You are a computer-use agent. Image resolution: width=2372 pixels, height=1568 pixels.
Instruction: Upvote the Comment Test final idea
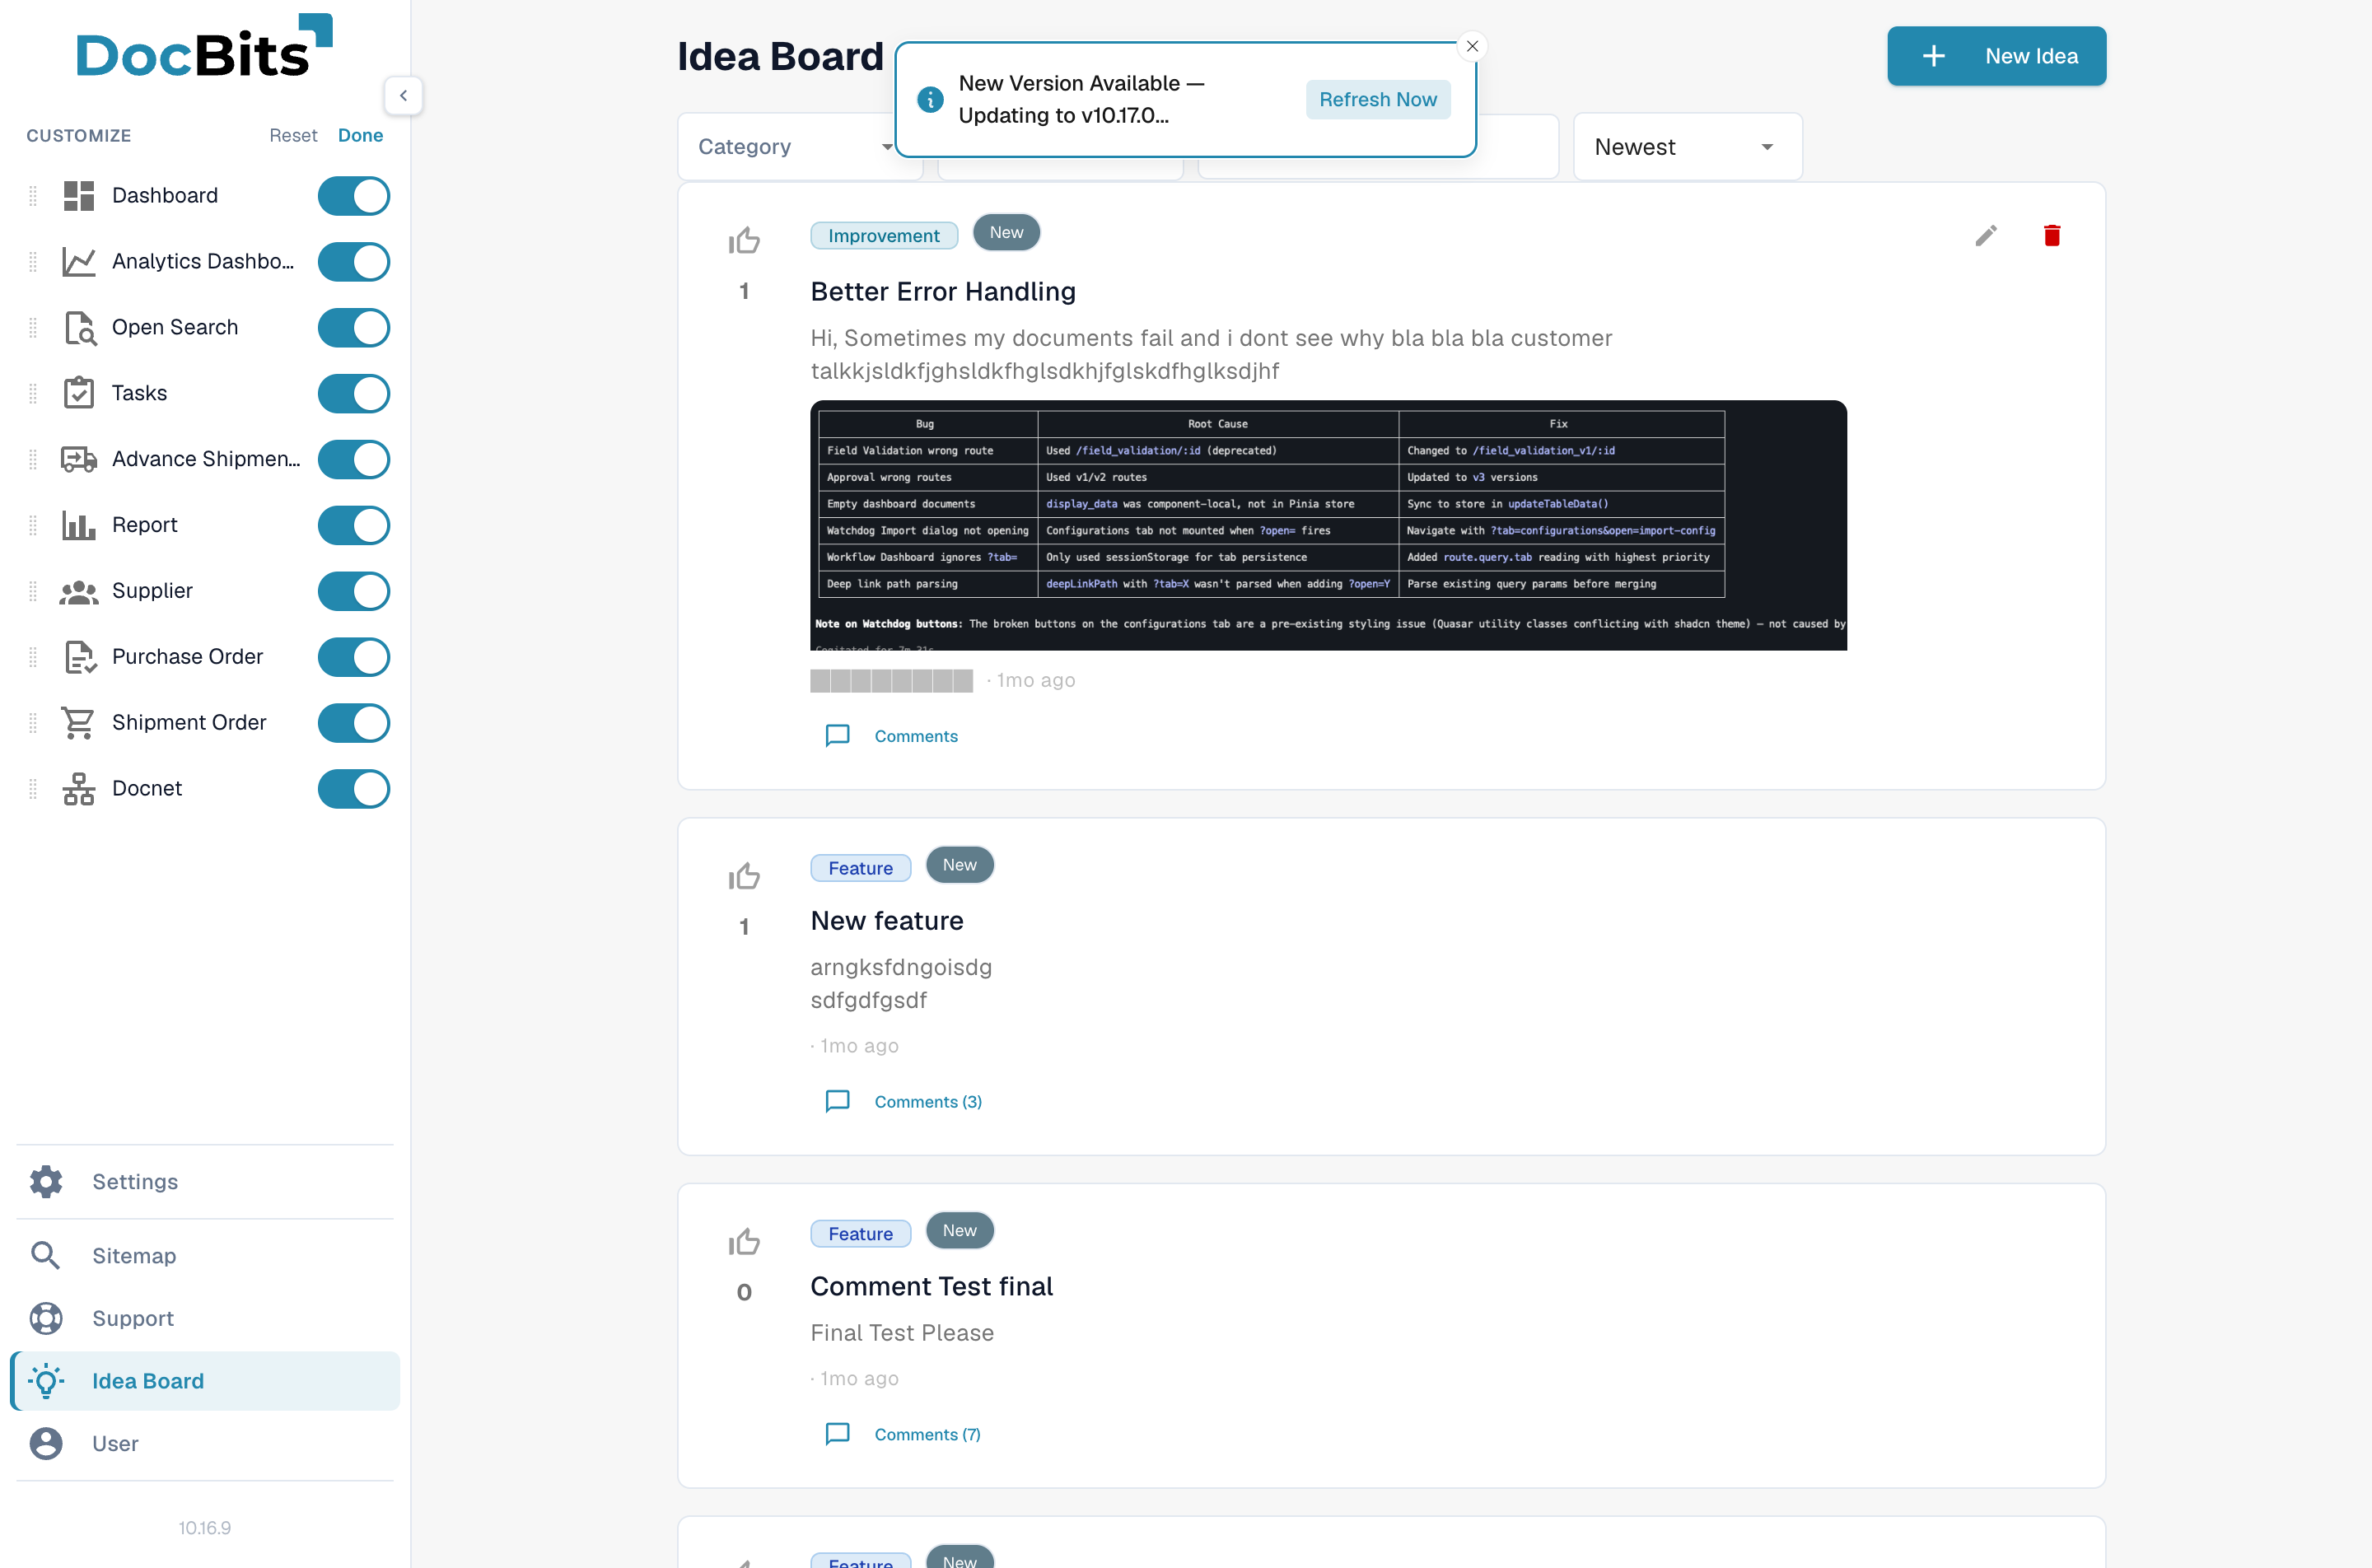[x=744, y=1242]
